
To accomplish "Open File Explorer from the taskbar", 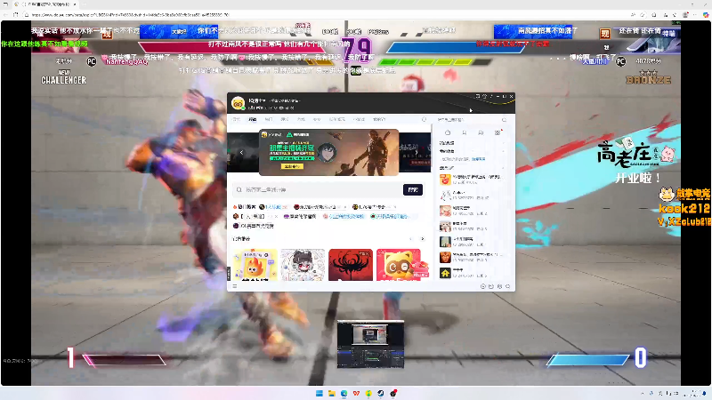I will pos(331,393).
